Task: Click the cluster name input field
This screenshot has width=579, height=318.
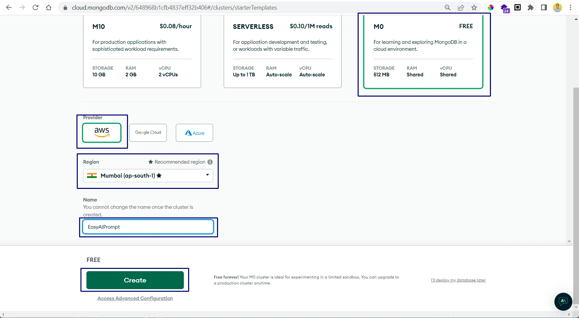Action: tap(148, 227)
